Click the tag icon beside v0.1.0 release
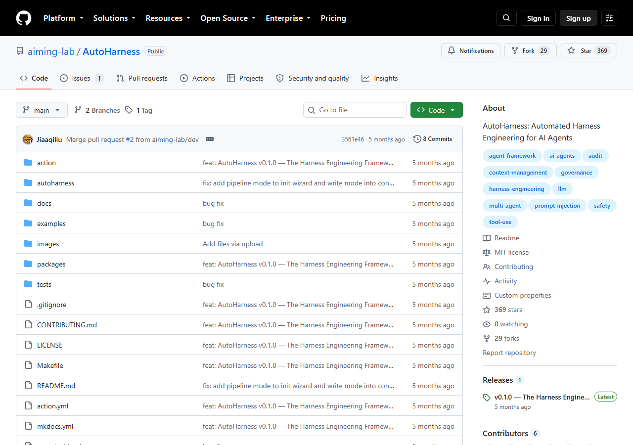The image size is (633, 445). coord(487,398)
